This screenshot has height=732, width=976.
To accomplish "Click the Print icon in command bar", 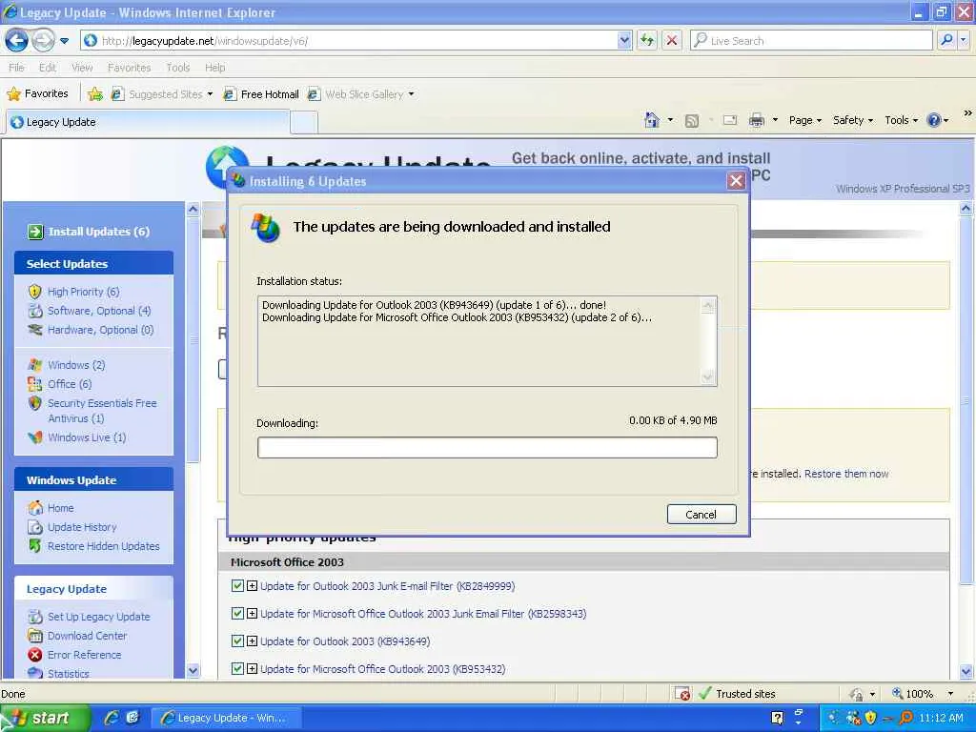I will coord(756,120).
